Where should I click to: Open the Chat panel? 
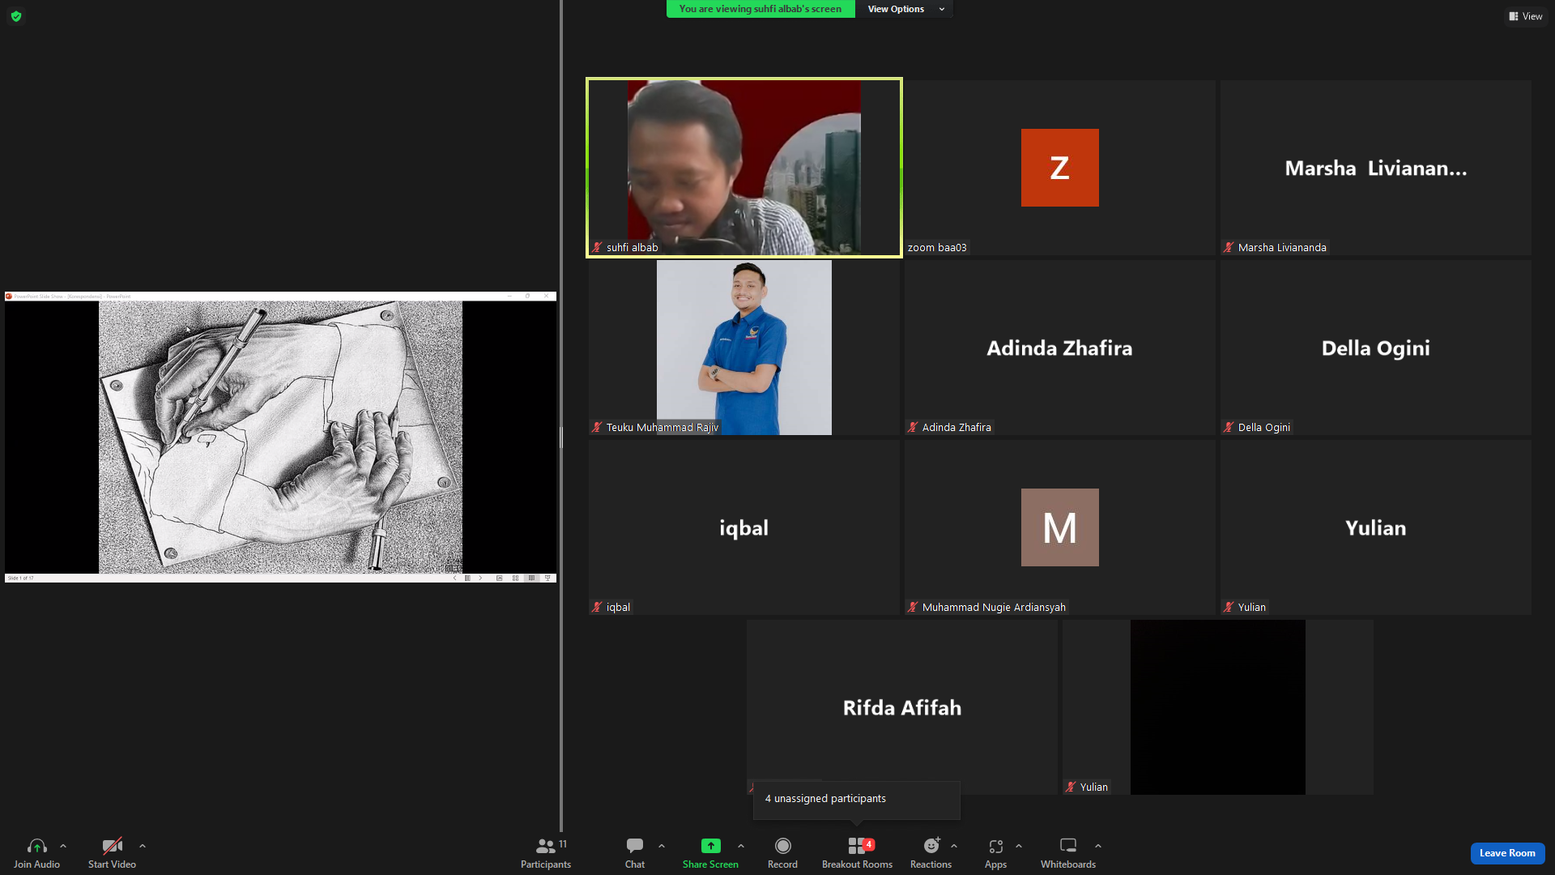[635, 853]
